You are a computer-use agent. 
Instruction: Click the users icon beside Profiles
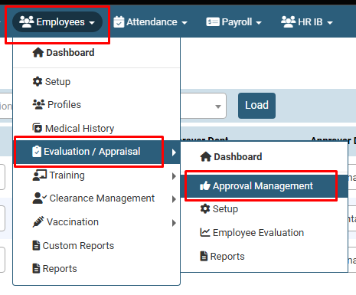[x=39, y=104]
